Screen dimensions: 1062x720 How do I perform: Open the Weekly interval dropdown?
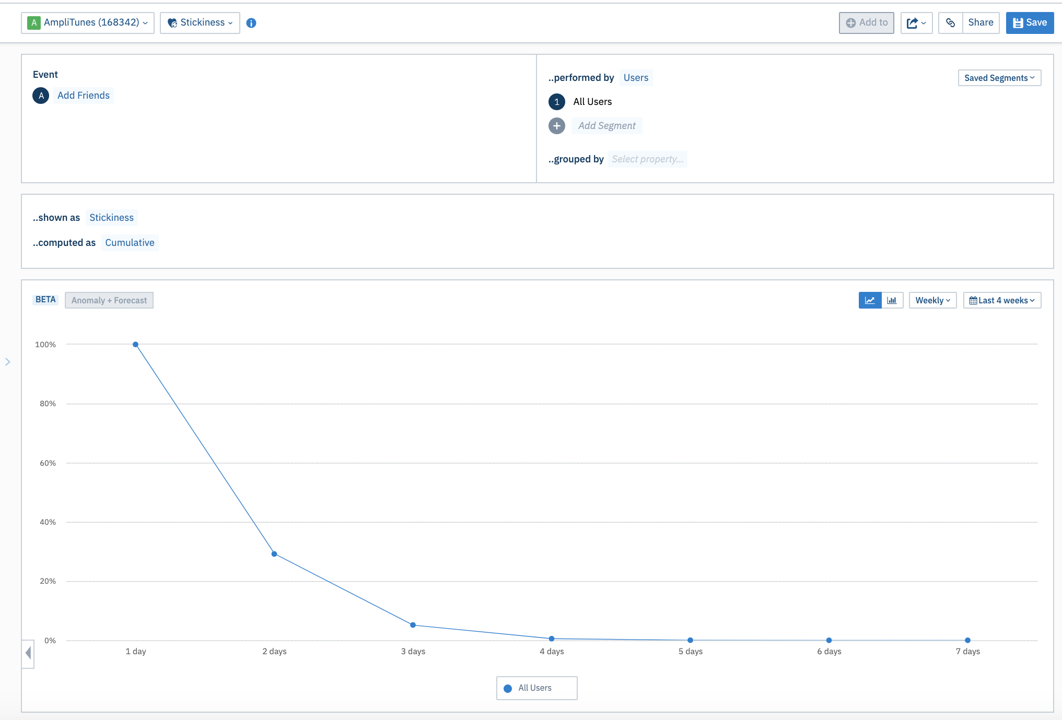[x=932, y=300]
